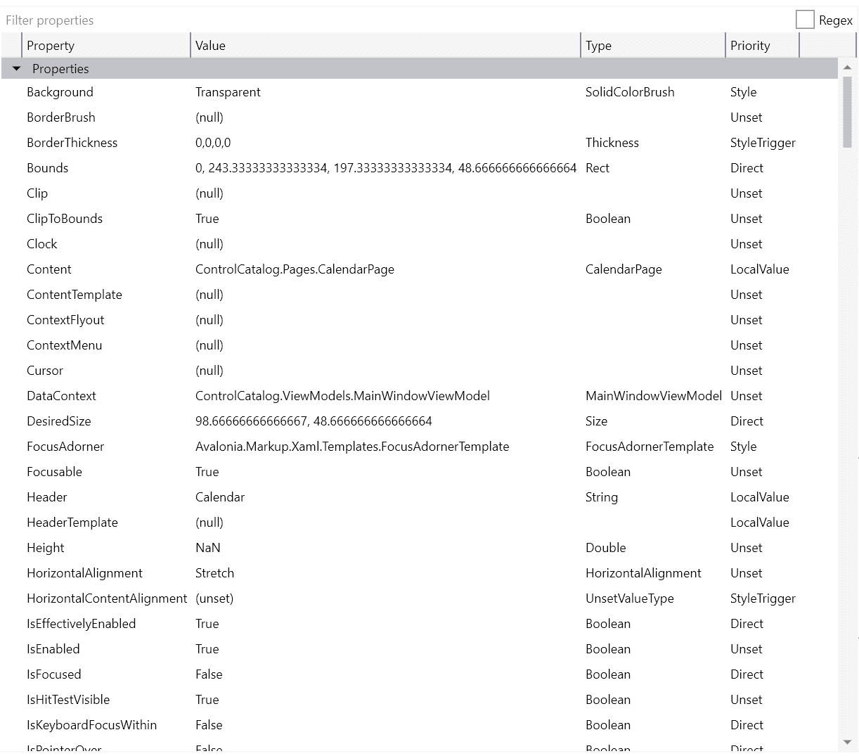859x756 pixels.
Task: Enable the Regex checkbox
Action: coord(805,20)
